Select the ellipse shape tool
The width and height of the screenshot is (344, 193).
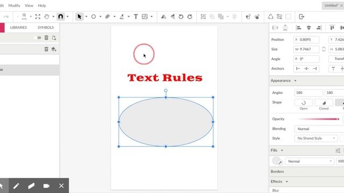click(x=94, y=17)
